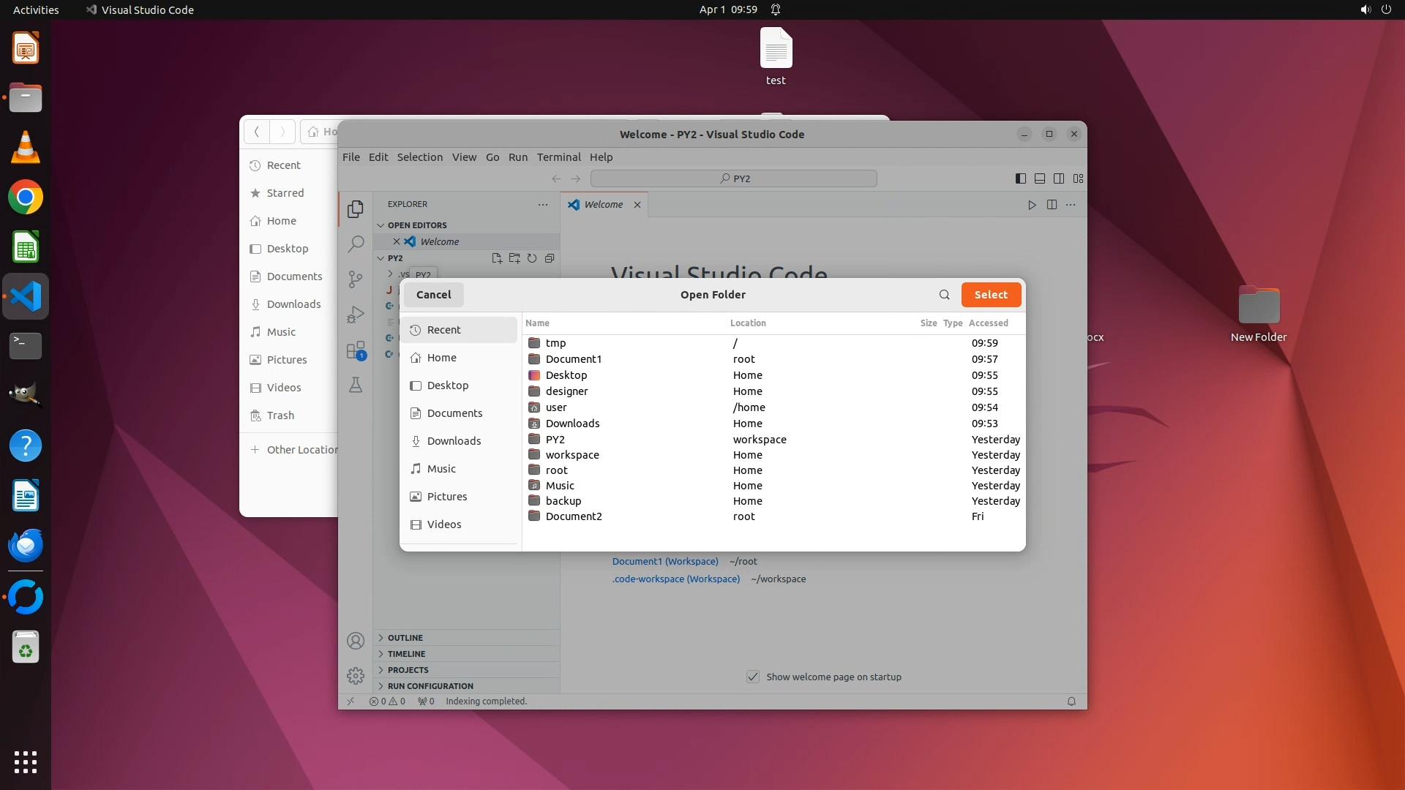Select the Welcome editor tab
1405x790 pixels.
pos(603,205)
